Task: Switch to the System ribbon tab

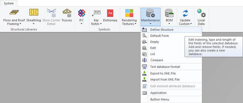Action: click(9, 3)
